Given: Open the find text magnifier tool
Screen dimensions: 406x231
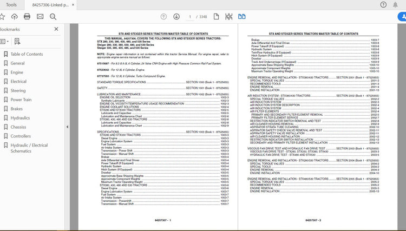Looking at the screenshot, I should (x=53, y=17).
